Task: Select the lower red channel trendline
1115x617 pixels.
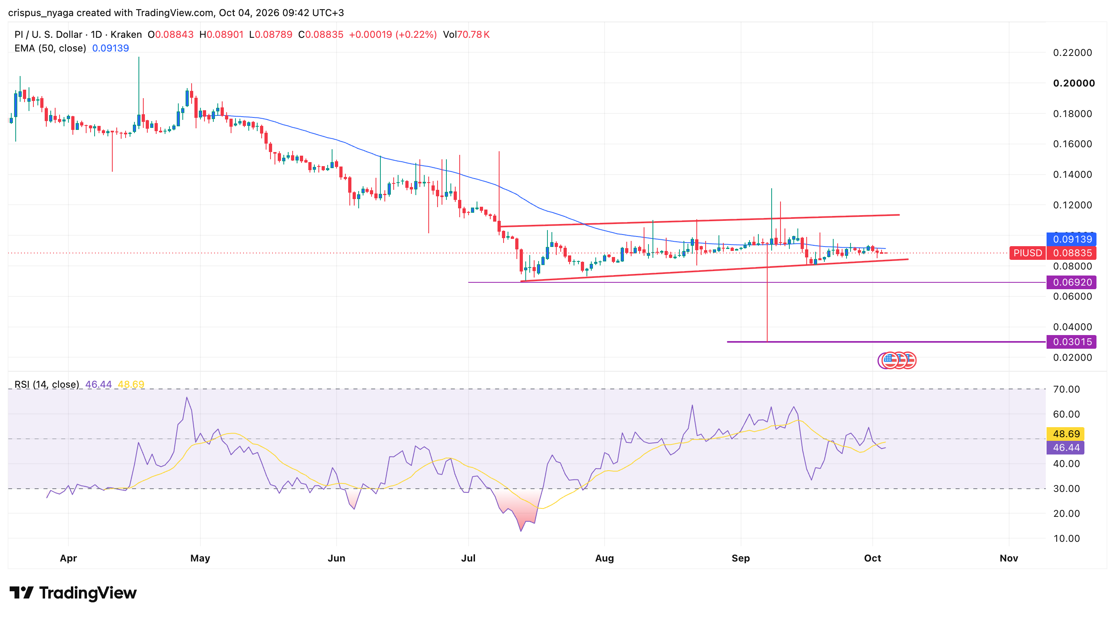Action: pos(714,270)
